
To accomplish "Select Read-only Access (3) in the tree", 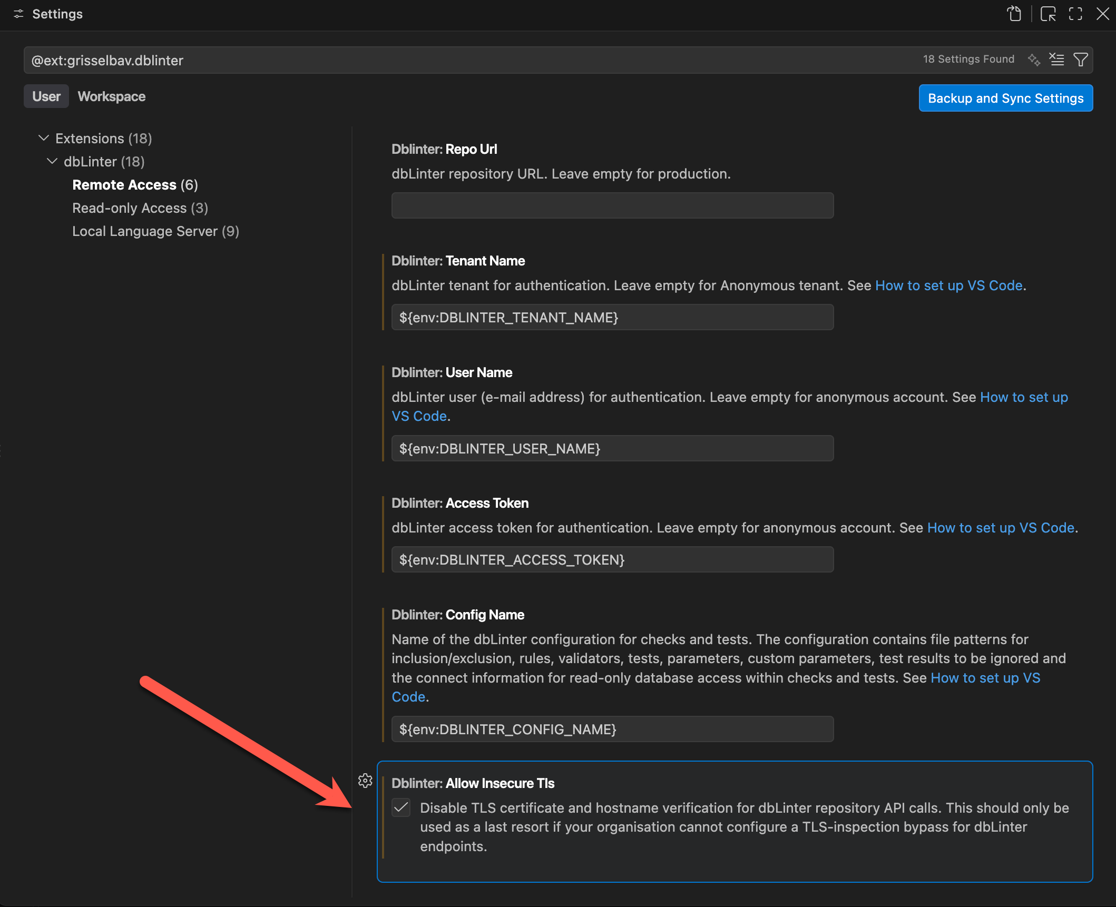I will click(140, 208).
